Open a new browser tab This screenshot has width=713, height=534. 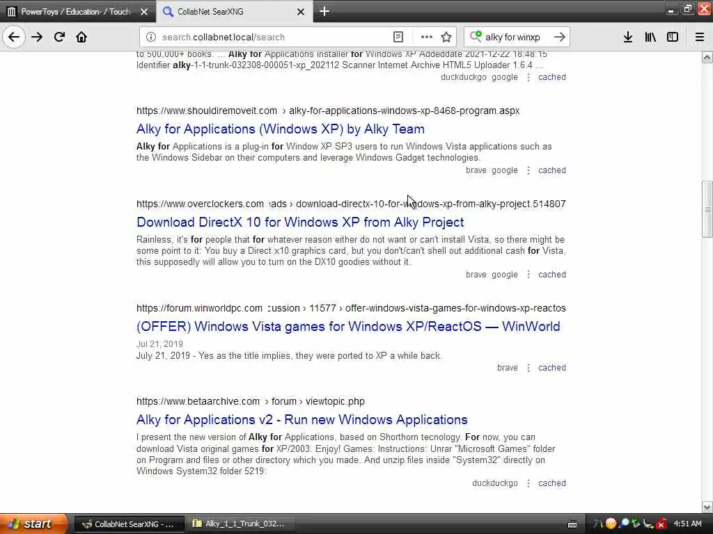click(324, 11)
